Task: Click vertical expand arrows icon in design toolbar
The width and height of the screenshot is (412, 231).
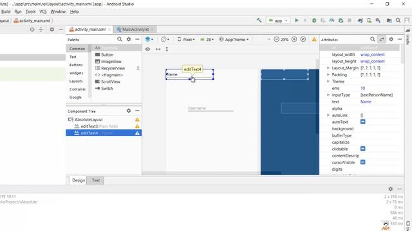Action: click(x=167, y=49)
